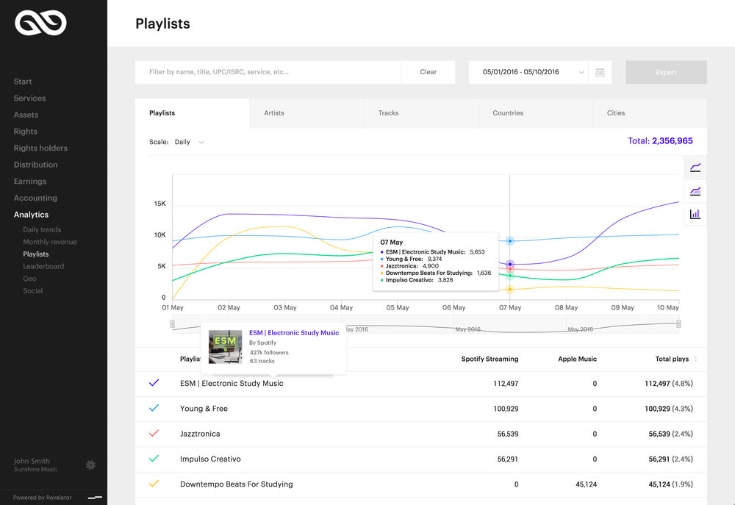Image resolution: width=735 pixels, height=505 pixels.
Task: Sort by Total plays arrow icon
Action: click(x=695, y=359)
